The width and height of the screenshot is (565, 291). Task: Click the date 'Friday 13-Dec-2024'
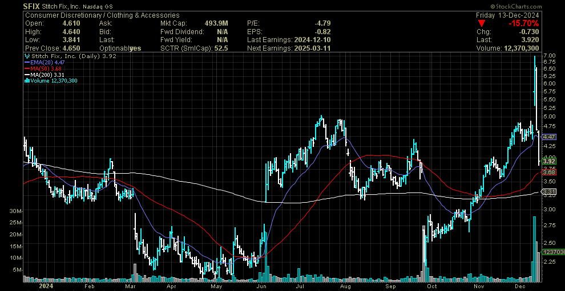coord(507,15)
